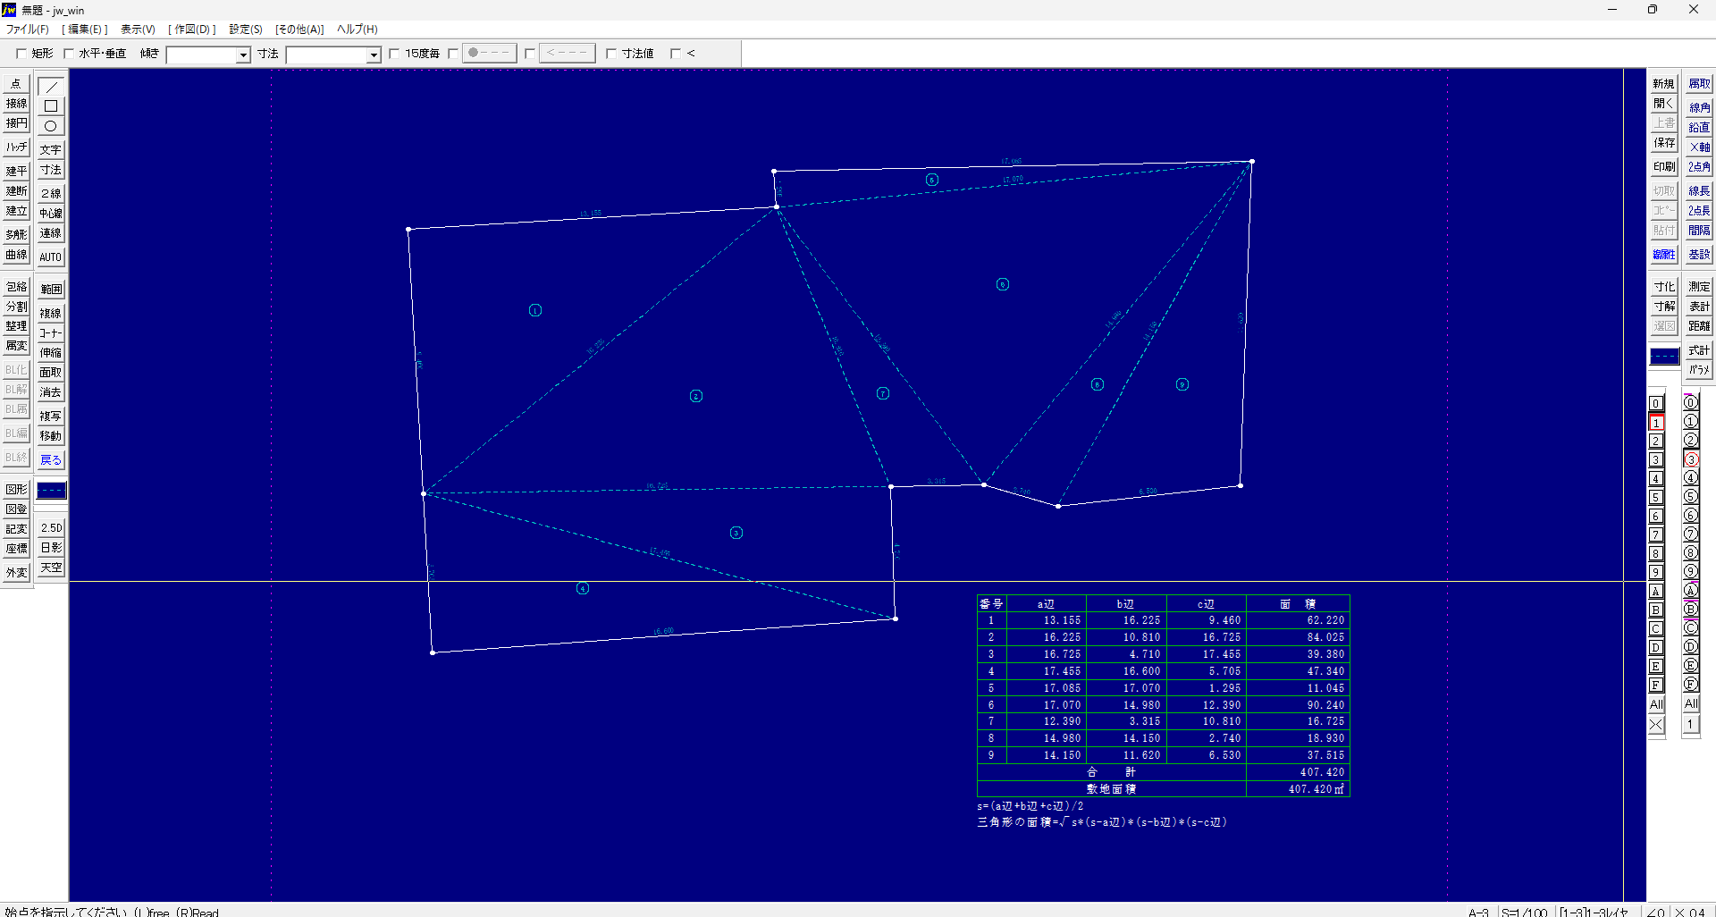
Task: Click the 戻る undo button
Action: 51,460
